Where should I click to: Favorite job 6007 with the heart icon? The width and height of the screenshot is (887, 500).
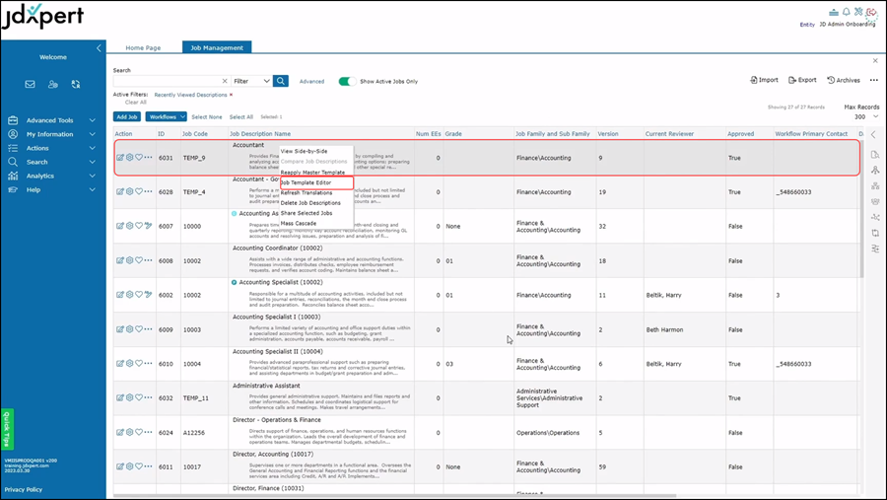[x=139, y=226]
